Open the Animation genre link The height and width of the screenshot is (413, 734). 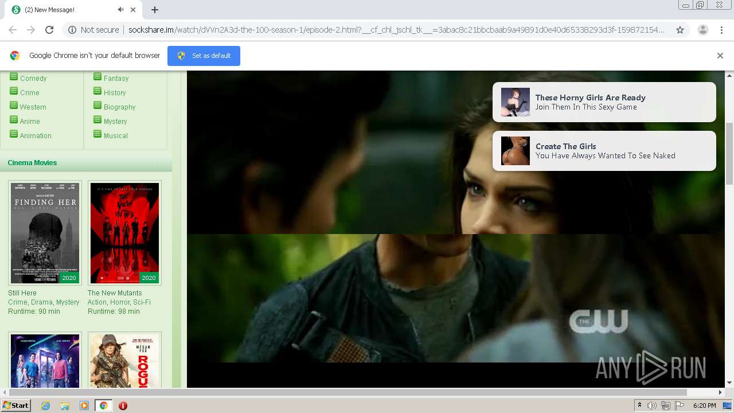click(x=36, y=136)
